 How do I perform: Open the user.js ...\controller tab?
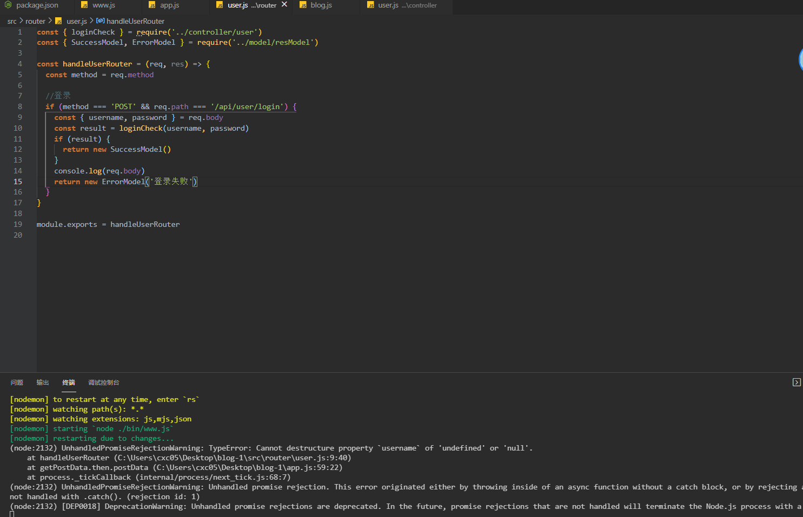click(407, 5)
